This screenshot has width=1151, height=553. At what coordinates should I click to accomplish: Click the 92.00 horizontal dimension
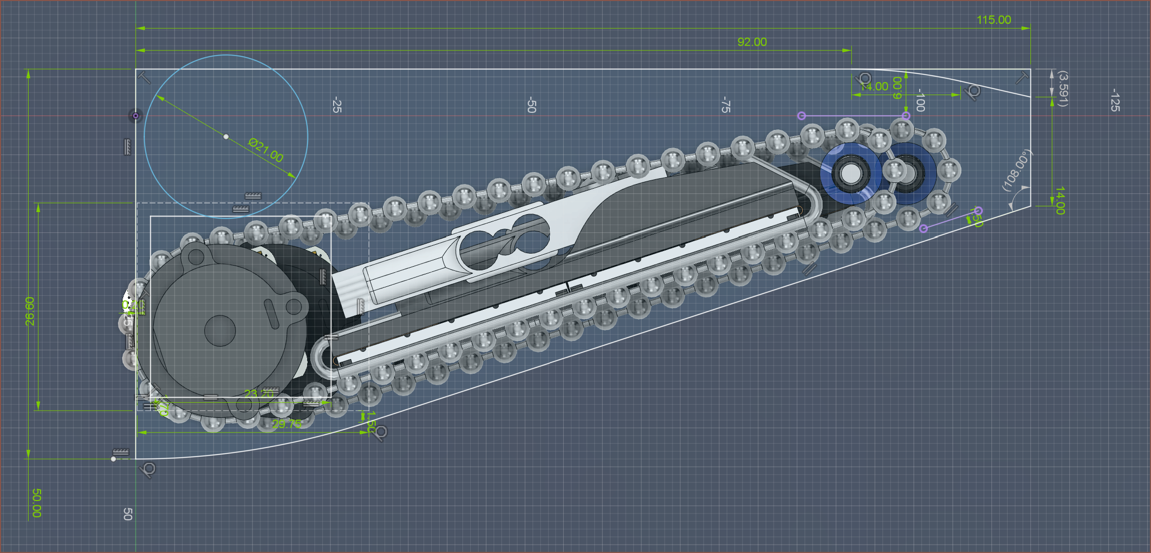[752, 42]
